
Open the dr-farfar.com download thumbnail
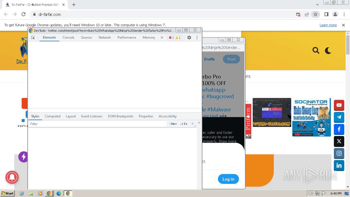point(272,112)
